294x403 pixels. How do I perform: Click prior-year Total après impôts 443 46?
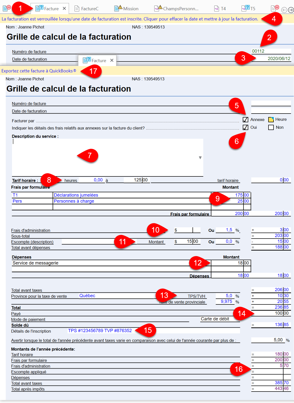point(271,389)
